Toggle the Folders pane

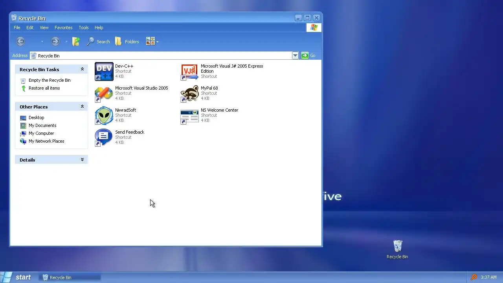(127, 41)
